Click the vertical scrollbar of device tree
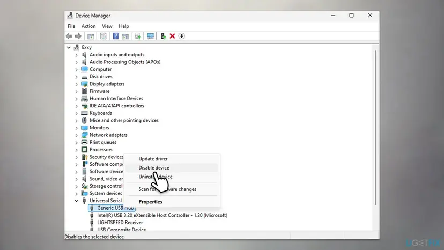The width and height of the screenshot is (444, 250). pos(375,128)
